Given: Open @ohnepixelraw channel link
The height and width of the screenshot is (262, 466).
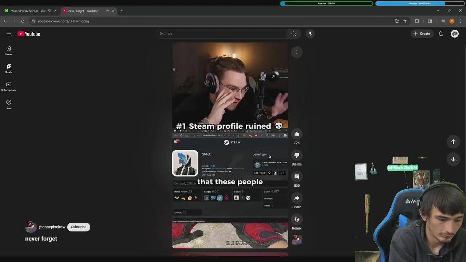Looking at the screenshot, I should (x=52, y=227).
